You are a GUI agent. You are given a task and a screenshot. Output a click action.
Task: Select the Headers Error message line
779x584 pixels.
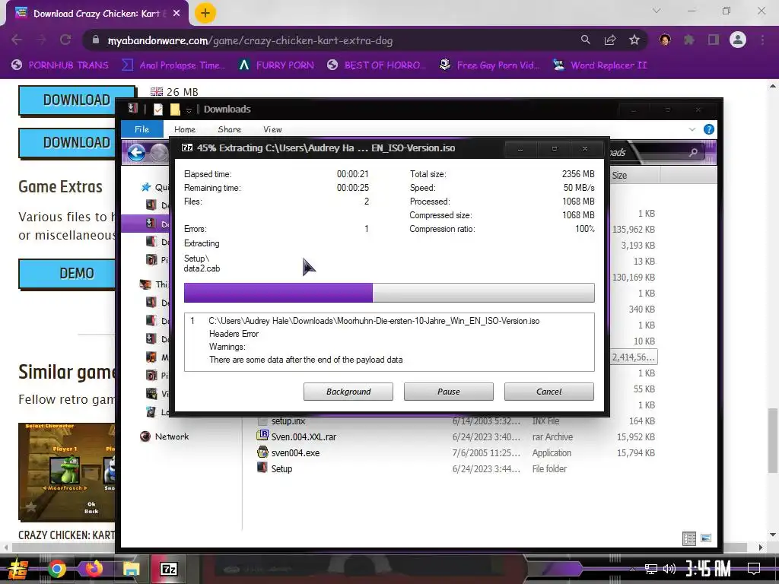[x=234, y=334]
